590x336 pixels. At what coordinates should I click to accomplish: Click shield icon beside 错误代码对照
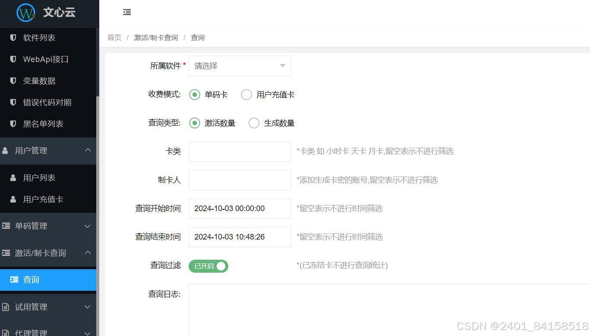13,102
